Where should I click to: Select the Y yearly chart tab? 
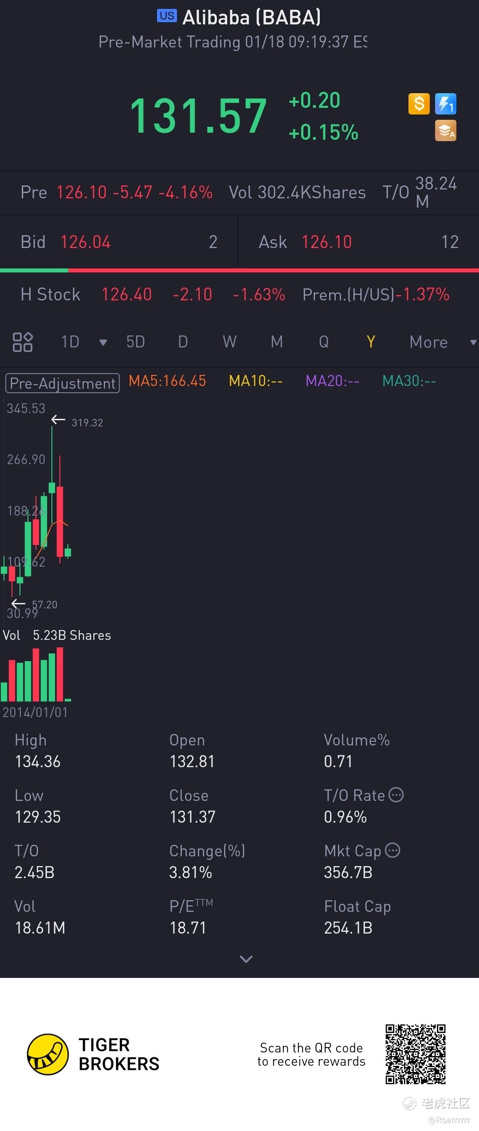tap(371, 342)
